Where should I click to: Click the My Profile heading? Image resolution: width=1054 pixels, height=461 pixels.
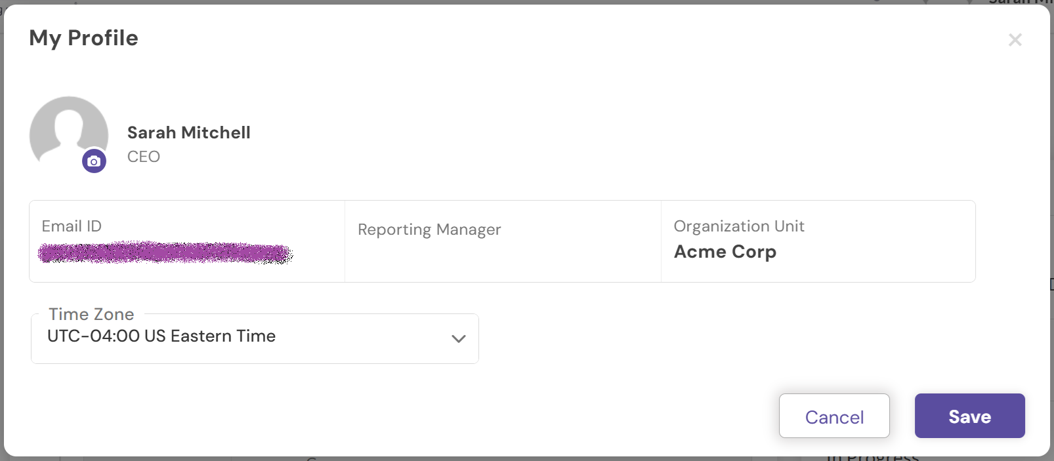coord(84,38)
